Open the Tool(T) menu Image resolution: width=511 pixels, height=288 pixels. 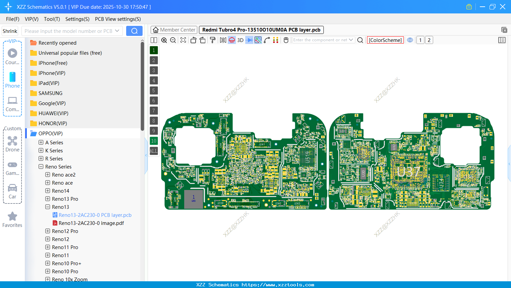click(52, 19)
